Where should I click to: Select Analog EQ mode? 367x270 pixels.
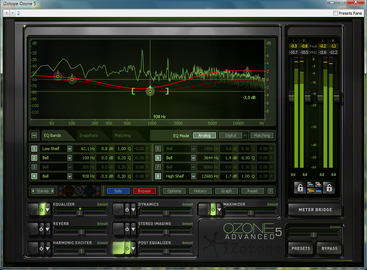tap(205, 135)
